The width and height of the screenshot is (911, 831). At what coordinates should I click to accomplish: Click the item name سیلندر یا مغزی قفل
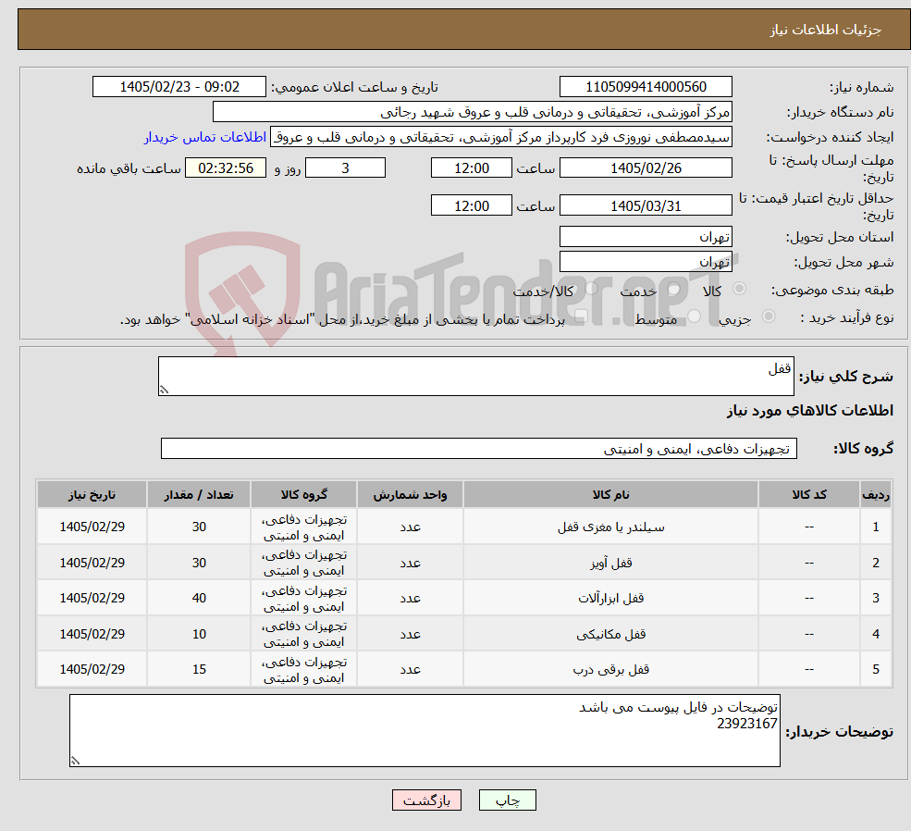(x=610, y=527)
